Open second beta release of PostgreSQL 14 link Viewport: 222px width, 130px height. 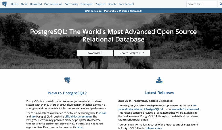(141, 109)
